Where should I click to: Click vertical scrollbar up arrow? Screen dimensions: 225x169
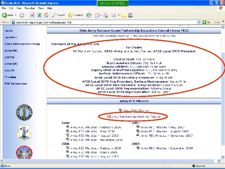(223, 27)
